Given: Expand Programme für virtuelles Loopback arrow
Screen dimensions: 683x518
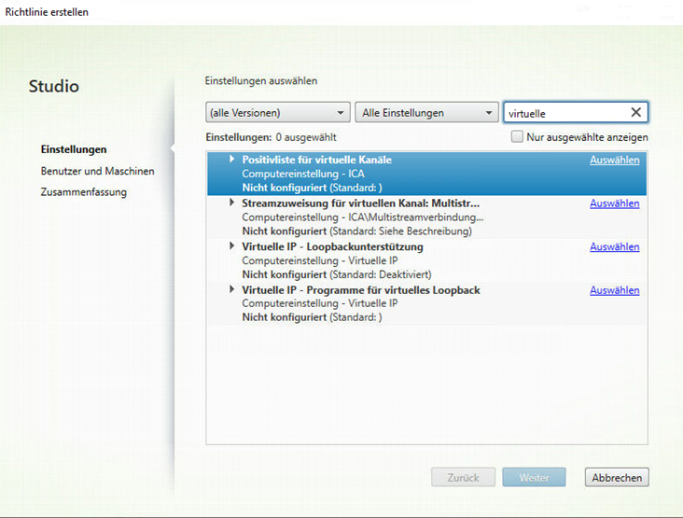Looking at the screenshot, I should point(232,290).
